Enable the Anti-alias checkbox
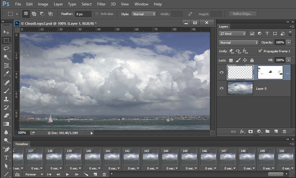296x178 pixels. pos(97,14)
